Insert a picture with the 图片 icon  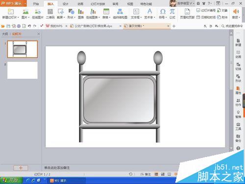(x=25, y=12)
